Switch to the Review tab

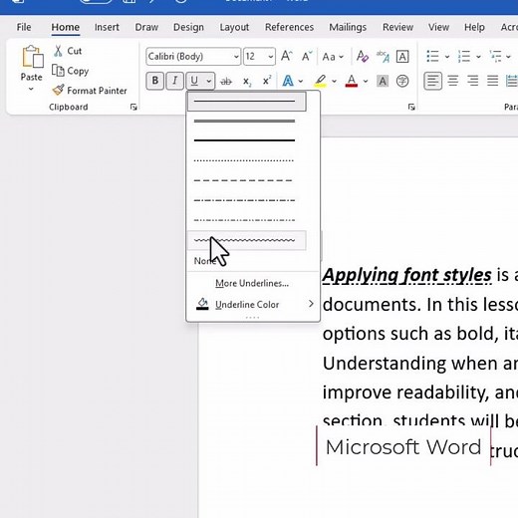(397, 27)
